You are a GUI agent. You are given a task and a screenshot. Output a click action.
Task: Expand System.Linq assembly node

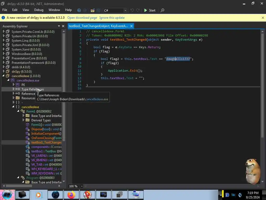pyautogui.click(x=4, y=40)
